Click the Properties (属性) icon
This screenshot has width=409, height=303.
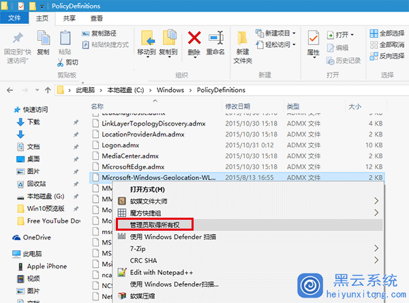click(x=314, y=39)
